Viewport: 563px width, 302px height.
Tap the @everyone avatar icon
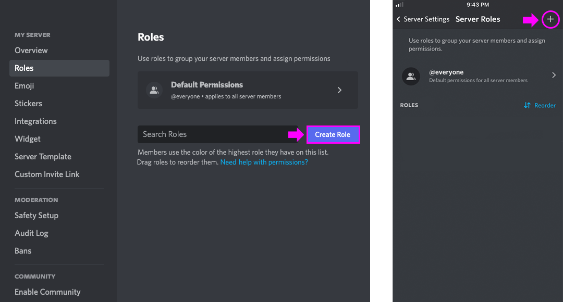(x=411, y=76)
